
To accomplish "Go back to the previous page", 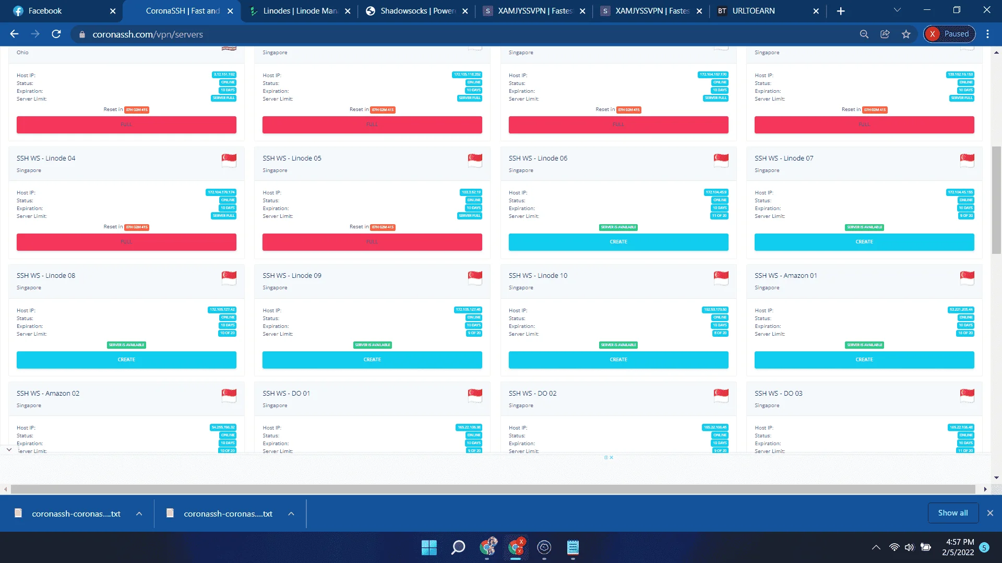I will [14, 34].
